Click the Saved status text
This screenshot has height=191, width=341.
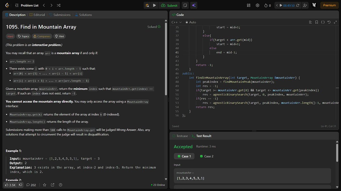176,126
